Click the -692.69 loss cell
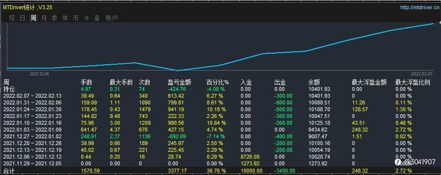Image resolution: width=441 pixels, height=175 pixels. tap(177, 136)
